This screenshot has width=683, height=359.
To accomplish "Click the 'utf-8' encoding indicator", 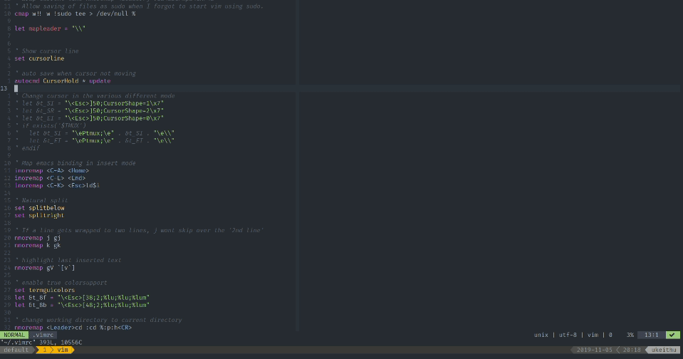I will point(568,335).
